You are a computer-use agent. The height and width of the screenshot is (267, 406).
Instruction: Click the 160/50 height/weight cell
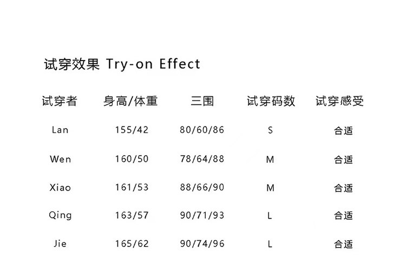coord(132,159)
